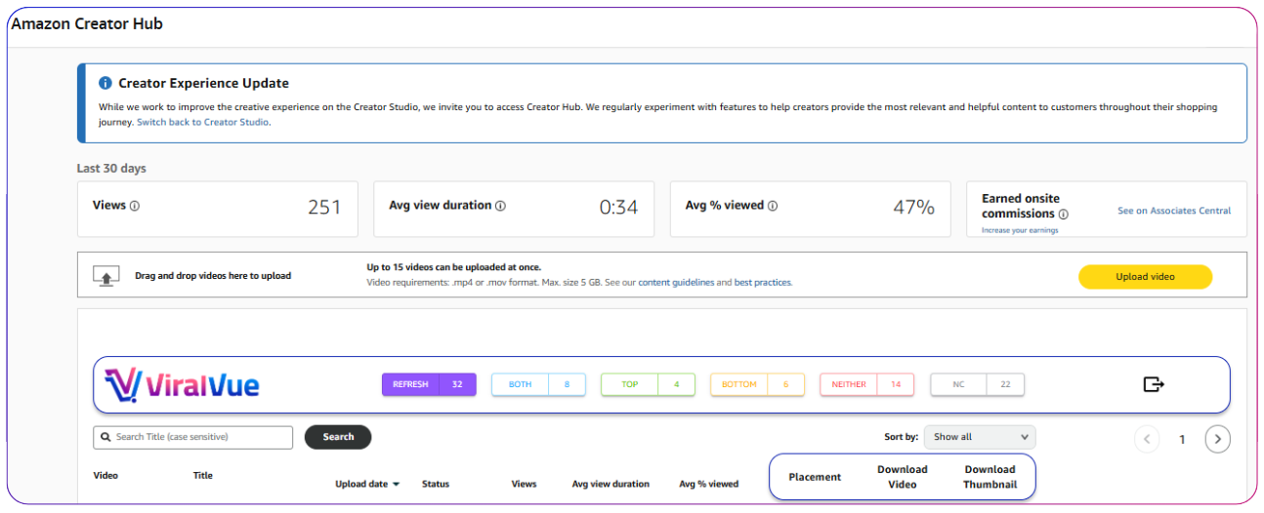Viewport: 1264px width, 513px height.
Task: Open the best practices link
Action: click(763, 282)
